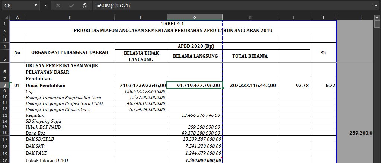Image resolution: width=381 pixels, height=163 pixels.
Task: Open the Name Box dropdown arrow
Action: tap(36, 6)
